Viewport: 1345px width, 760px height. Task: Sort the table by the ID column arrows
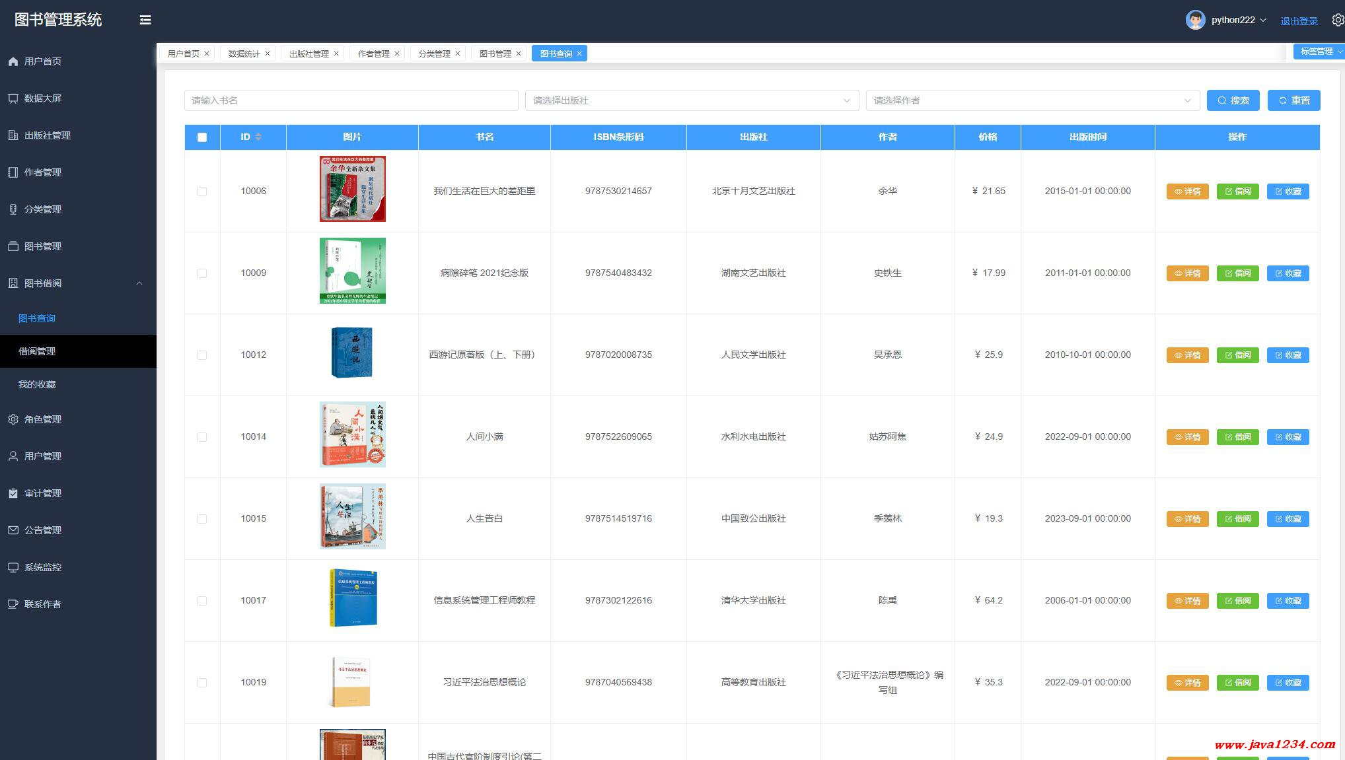click(258, 137)
